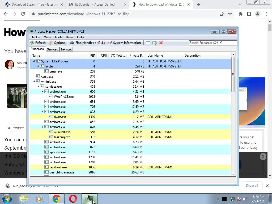This screenshot has width=272, height=204.
Task: Click the spoolsv.exe process icon
Action: 46,152
